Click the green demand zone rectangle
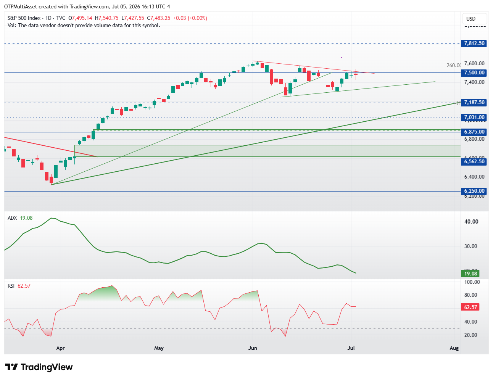The width and height of the screenshot is (493, 380). click(x=267, y=151)
